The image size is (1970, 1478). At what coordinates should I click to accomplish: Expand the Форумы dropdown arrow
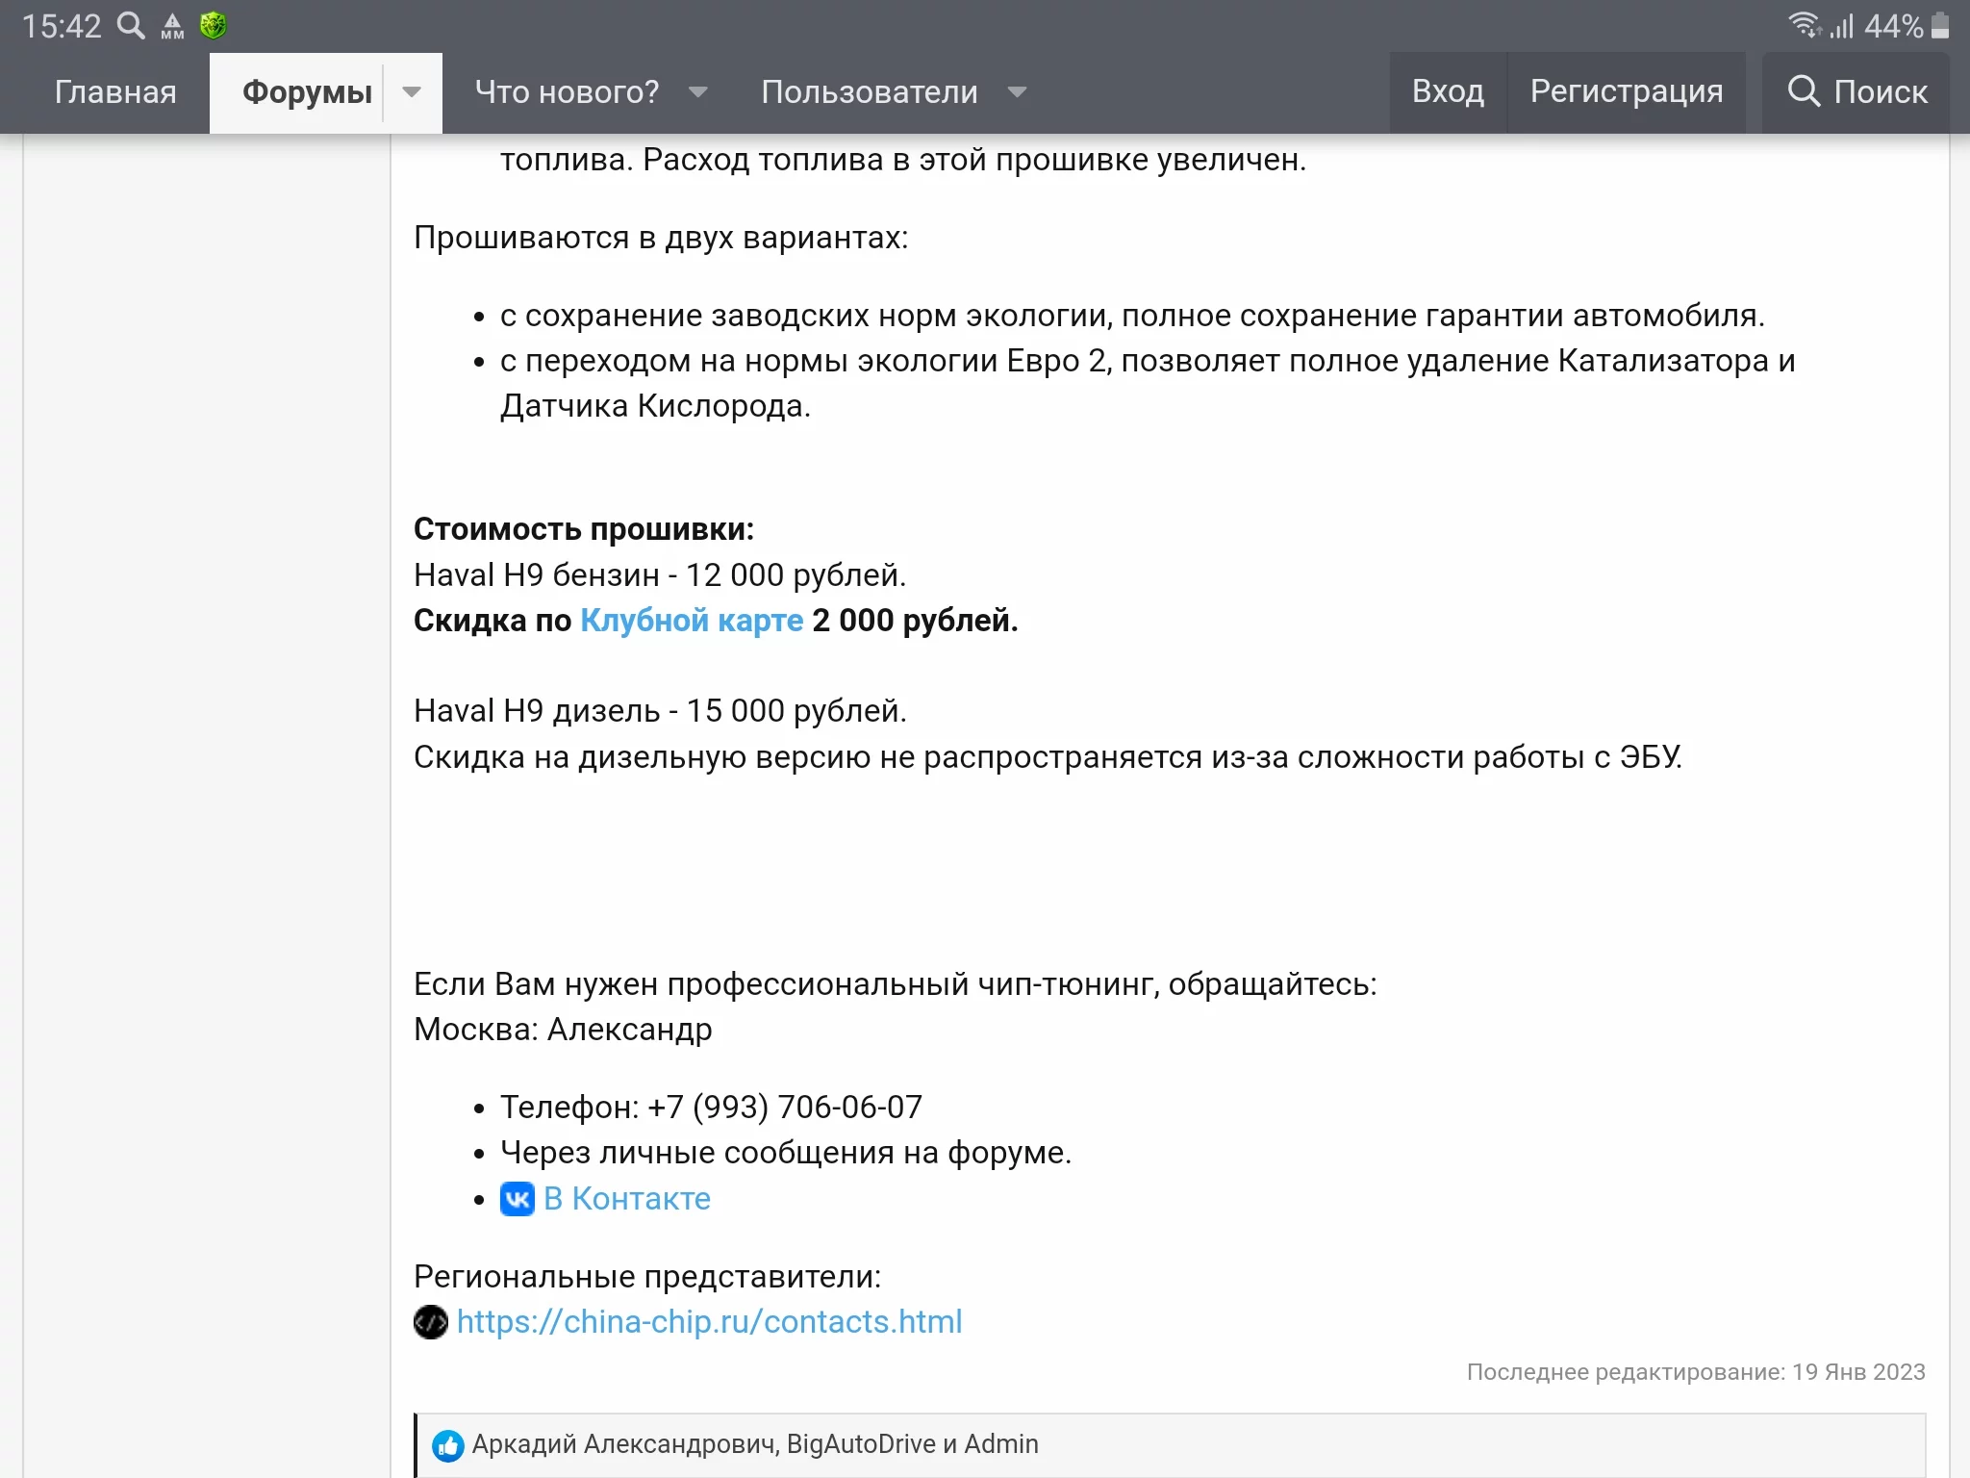click(x=412, y=92)
